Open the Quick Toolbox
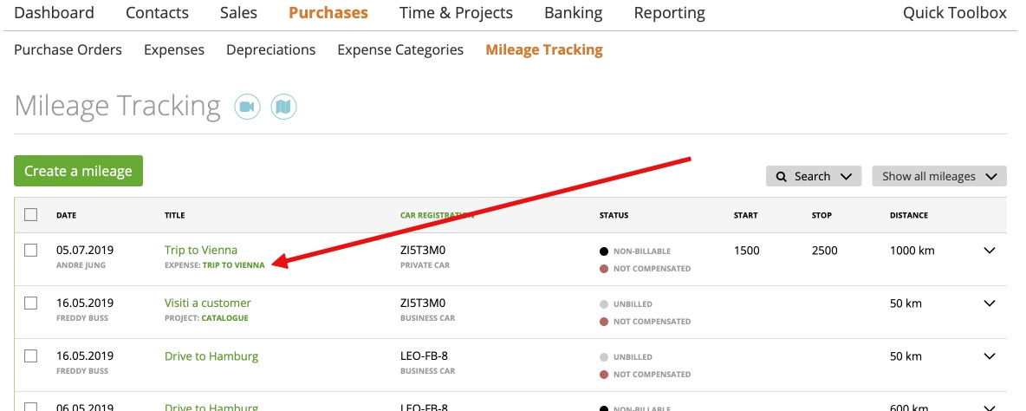 [955, 12]
